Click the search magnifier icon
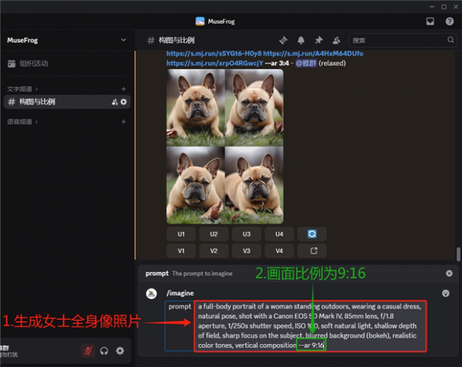 pyautogui.click(x=450, y=40)
